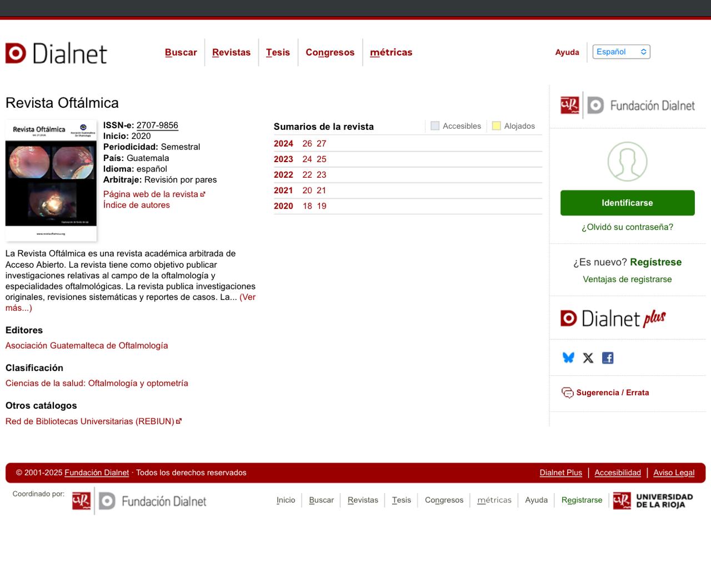
Task: Click the Ayuda link in header
Action: [567, 52]
